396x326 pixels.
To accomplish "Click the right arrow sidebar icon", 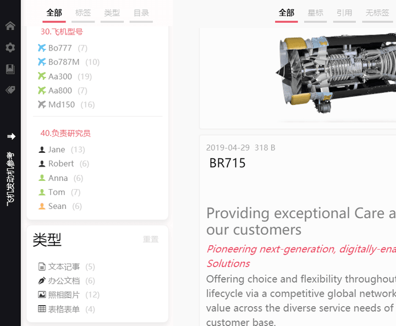I will click(11, 136).
